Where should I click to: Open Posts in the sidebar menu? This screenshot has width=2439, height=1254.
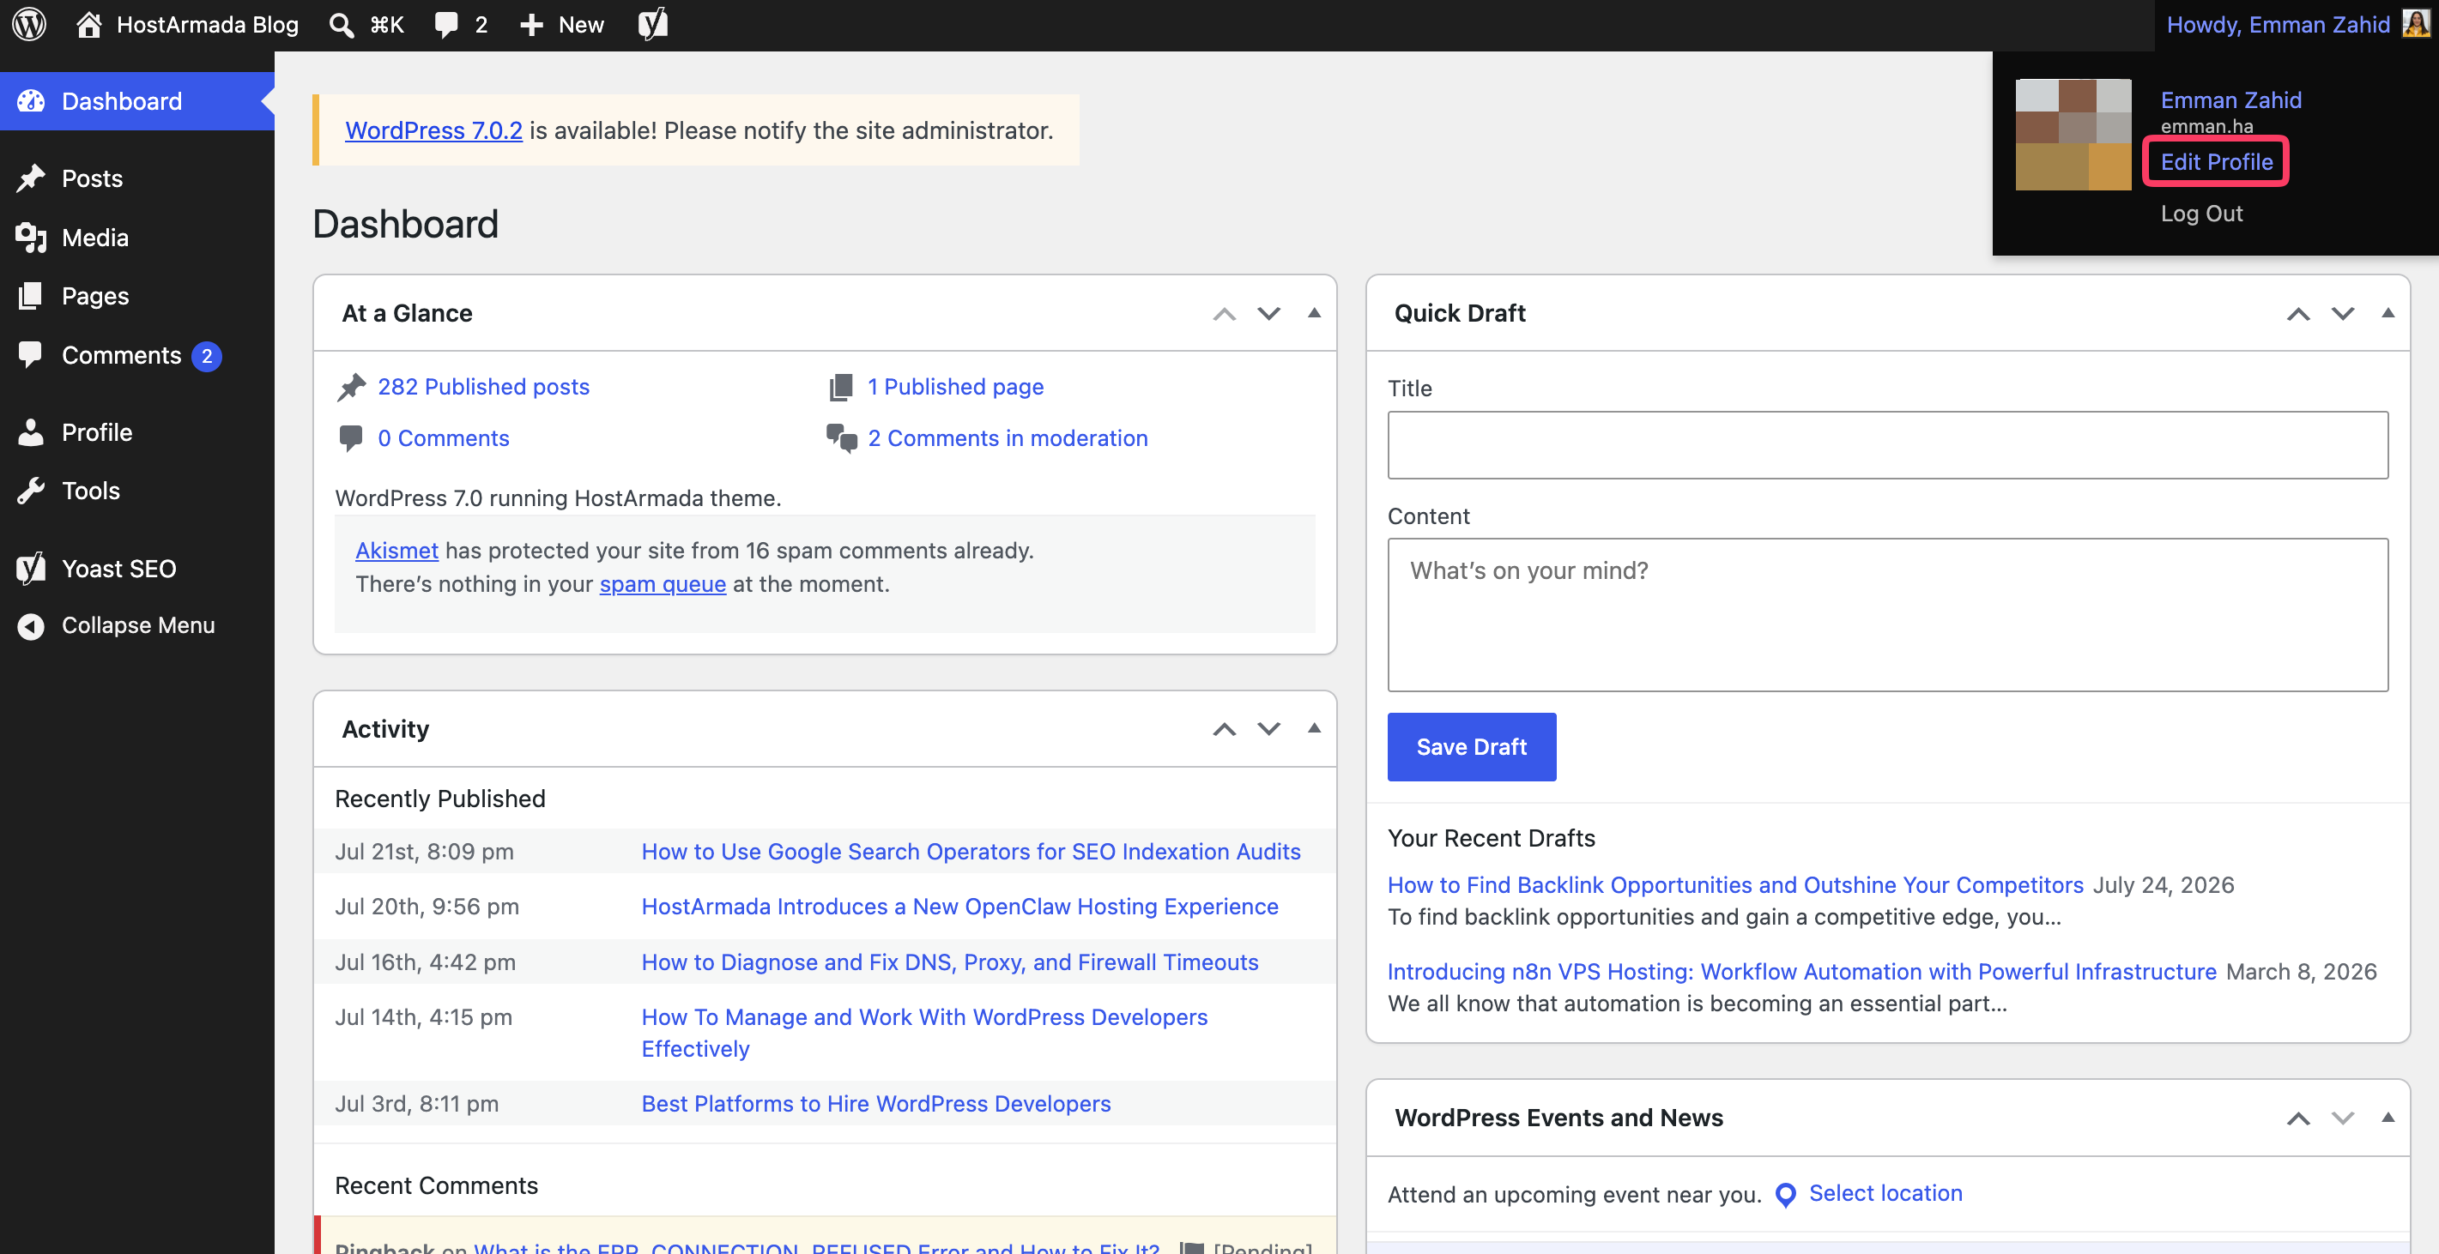(137, 179)
